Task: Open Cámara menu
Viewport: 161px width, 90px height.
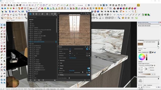Action: coord(14,3)
